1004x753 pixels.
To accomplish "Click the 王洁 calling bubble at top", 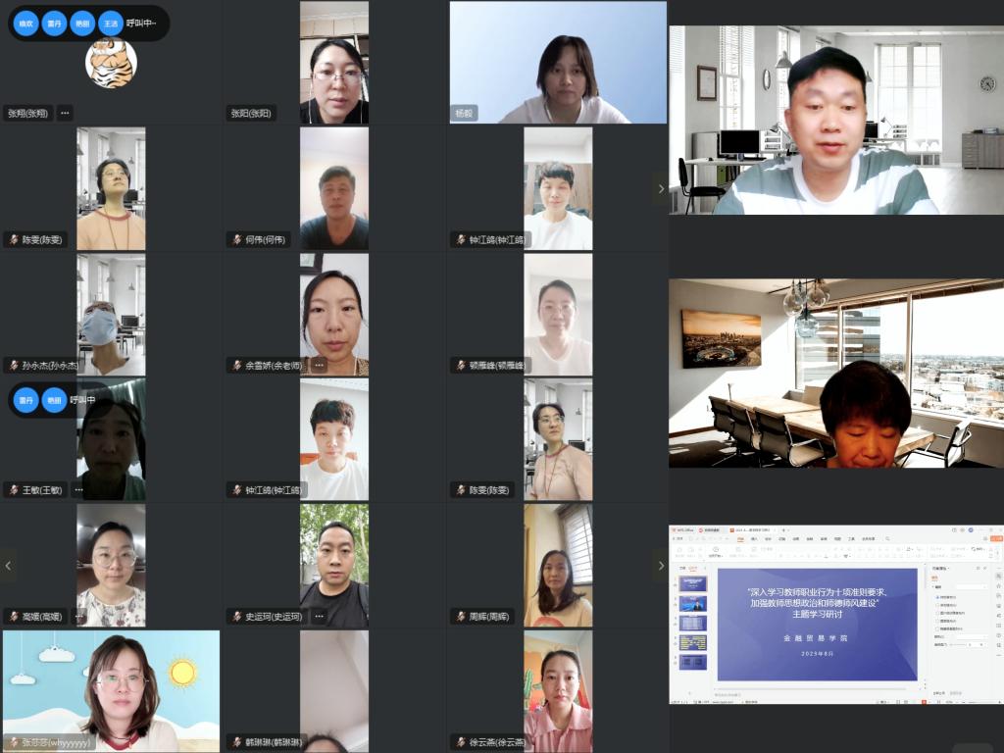I will (x=111, y=23).
